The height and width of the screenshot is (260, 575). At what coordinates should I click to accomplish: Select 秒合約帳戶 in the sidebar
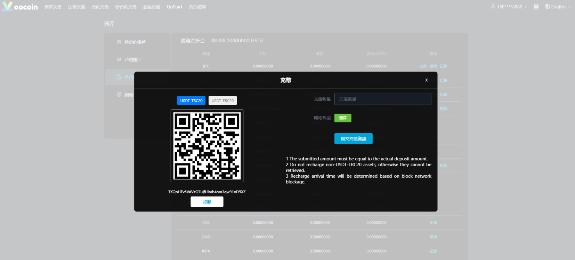coord(135,42)
